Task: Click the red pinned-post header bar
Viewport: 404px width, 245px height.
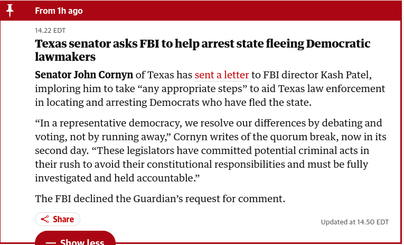Action: tap(202, 11)
